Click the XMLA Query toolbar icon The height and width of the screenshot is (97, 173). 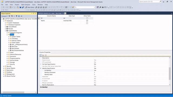pyautogui.click(x=44, y=7)
